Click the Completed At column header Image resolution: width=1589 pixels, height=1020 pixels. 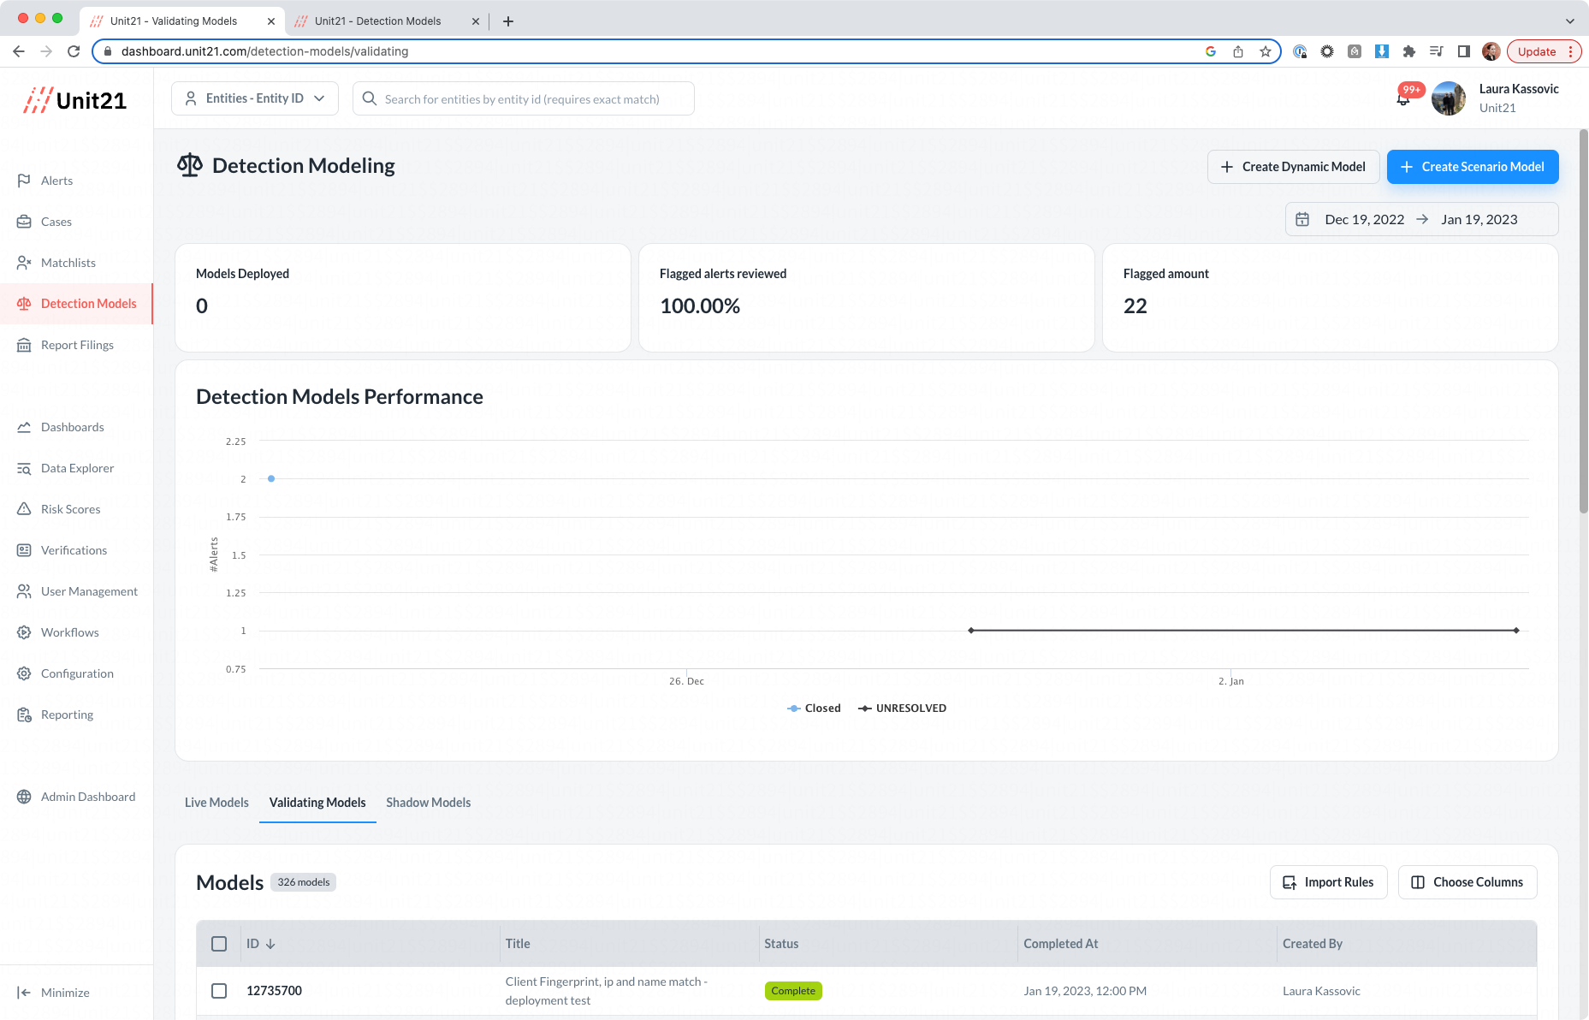pyautogui.click(x=1061, y=944)
